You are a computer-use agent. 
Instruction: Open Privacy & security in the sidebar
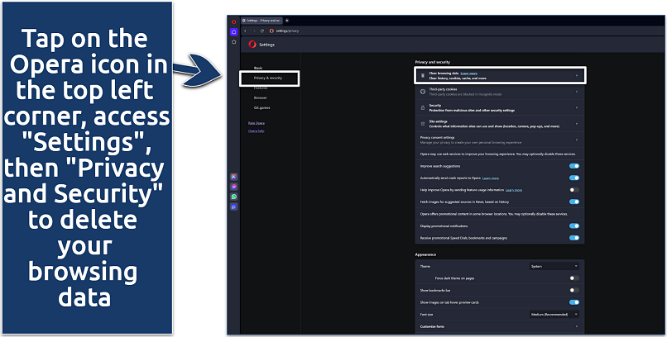click(268, 78)
